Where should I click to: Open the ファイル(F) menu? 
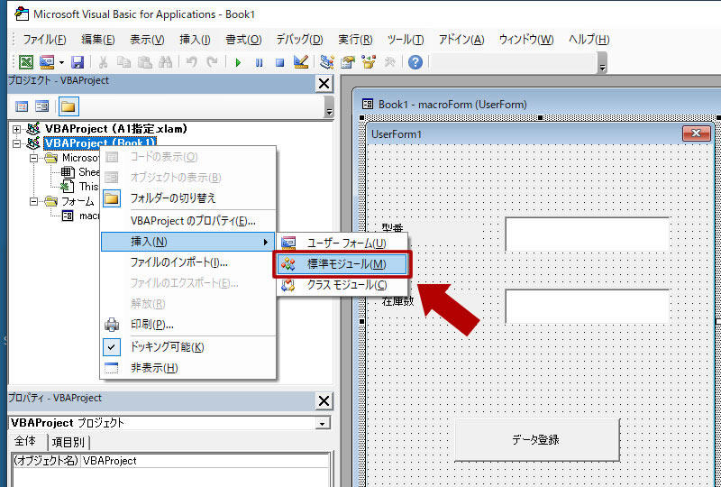coord(44,40)
